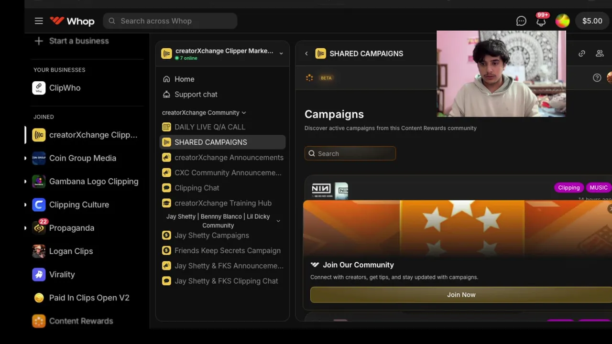Open creatorXchange Clipp... joined community
Image resolution: width=612 pixels, height=344 pixels.
pos(85,135)
